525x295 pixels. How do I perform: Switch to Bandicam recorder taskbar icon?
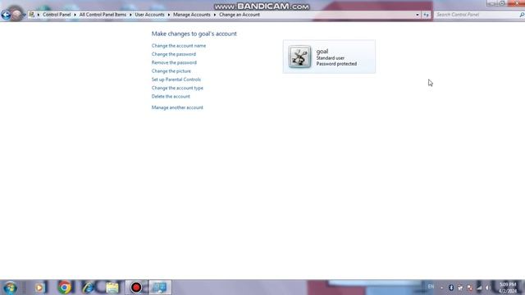tap(136, 288)
